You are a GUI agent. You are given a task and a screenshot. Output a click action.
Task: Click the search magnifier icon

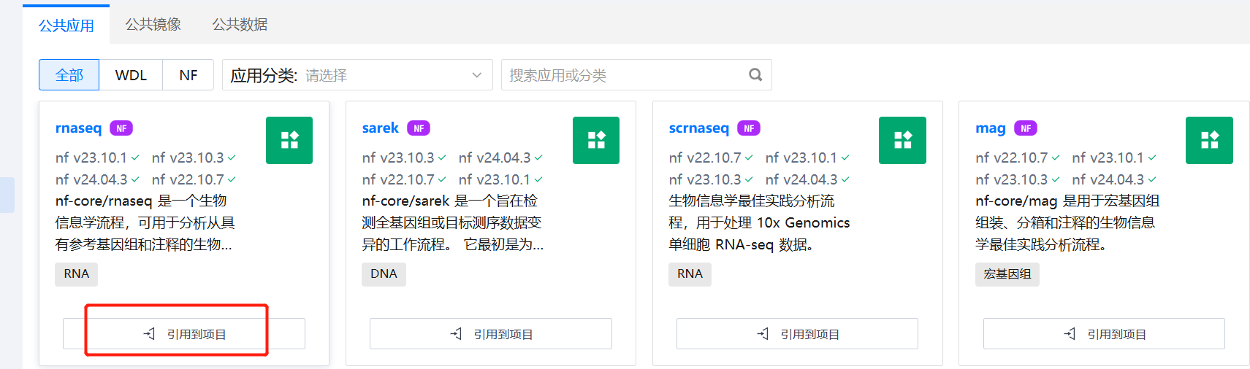point(755,75)
